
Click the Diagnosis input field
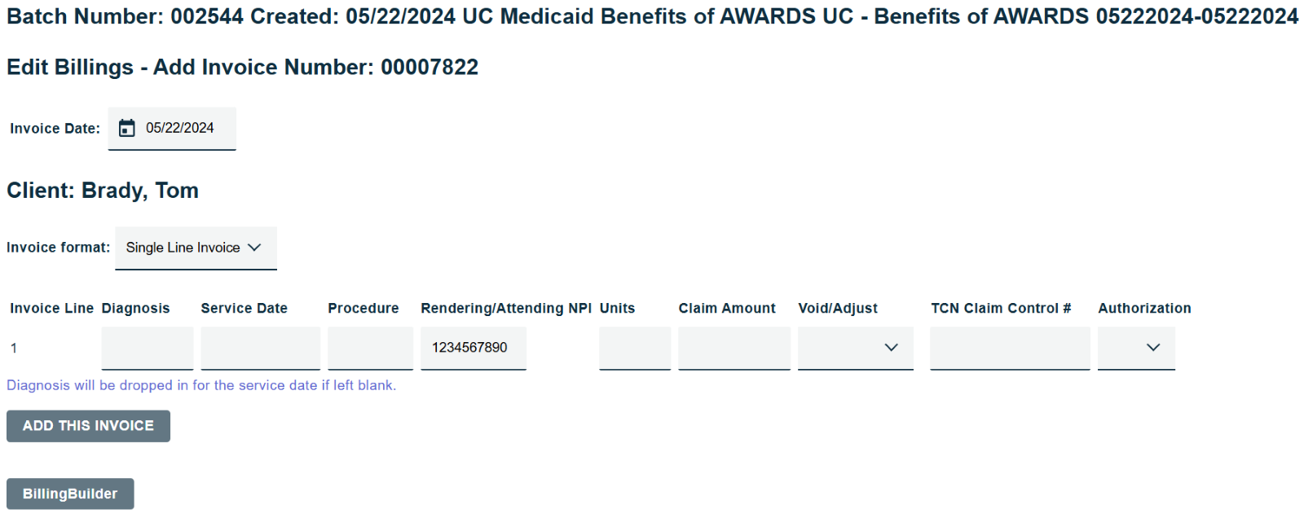pos(148,348)
